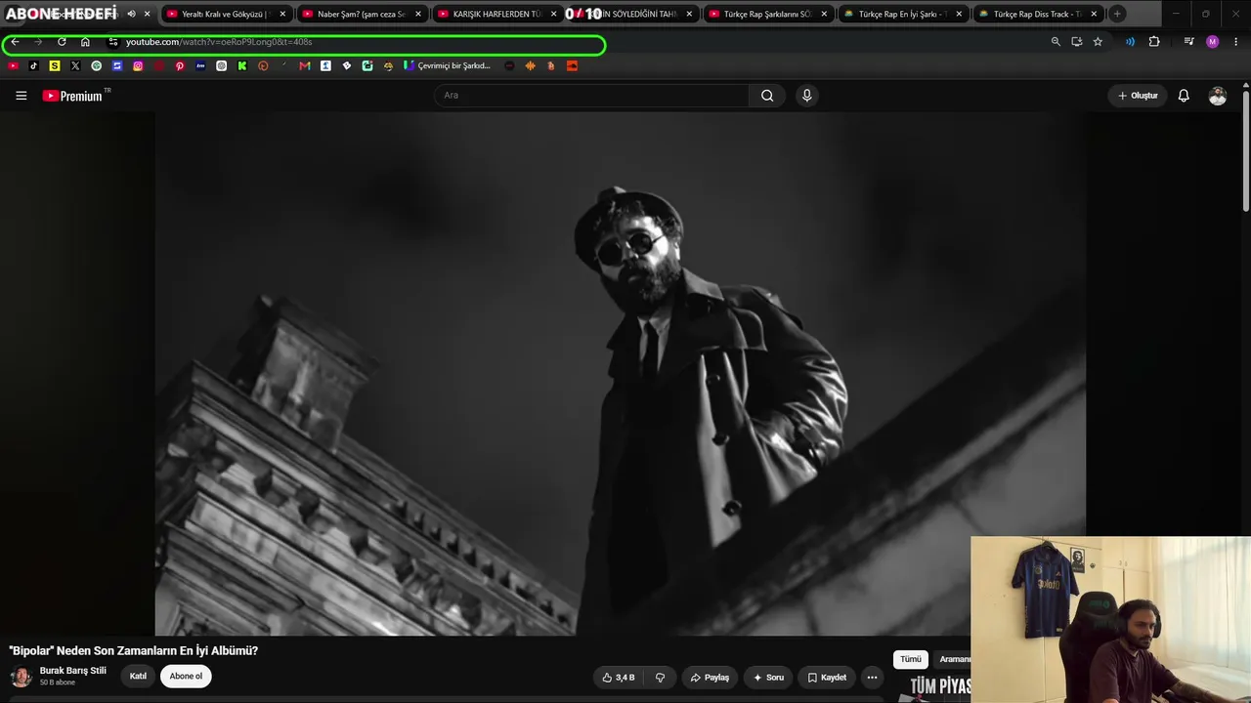Viewport: 1251px width, 703px height.
Task: Close the "Türkçe Rap Diss Track" tab
Action: 1094,14
